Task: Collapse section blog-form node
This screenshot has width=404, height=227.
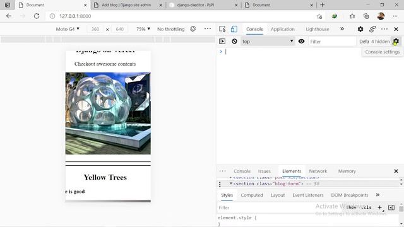Action: click(x=231, y=183)
